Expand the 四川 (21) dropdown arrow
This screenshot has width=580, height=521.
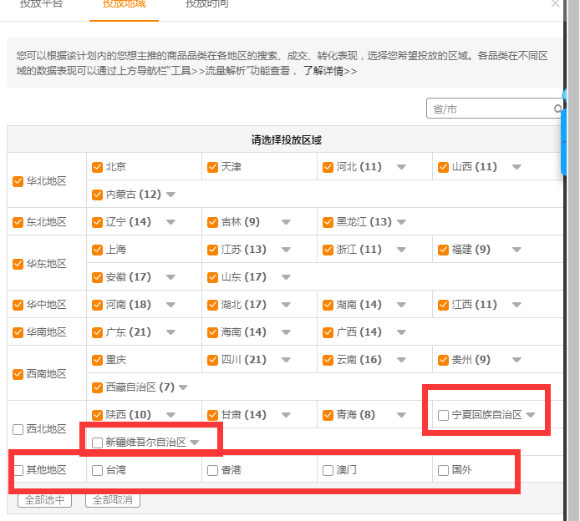click(286, 360)
